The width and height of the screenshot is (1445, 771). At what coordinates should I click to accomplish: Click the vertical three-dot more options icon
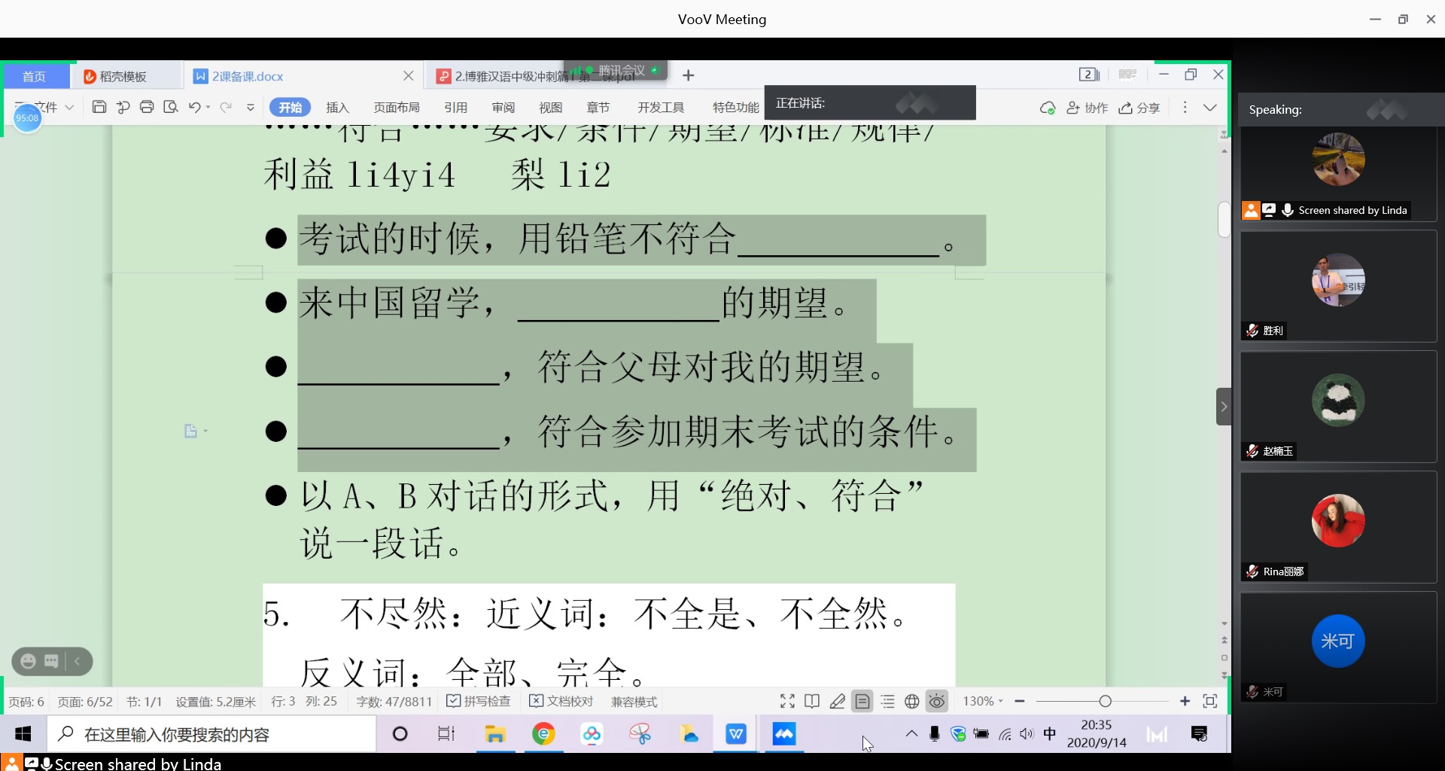click(1185, 107)
